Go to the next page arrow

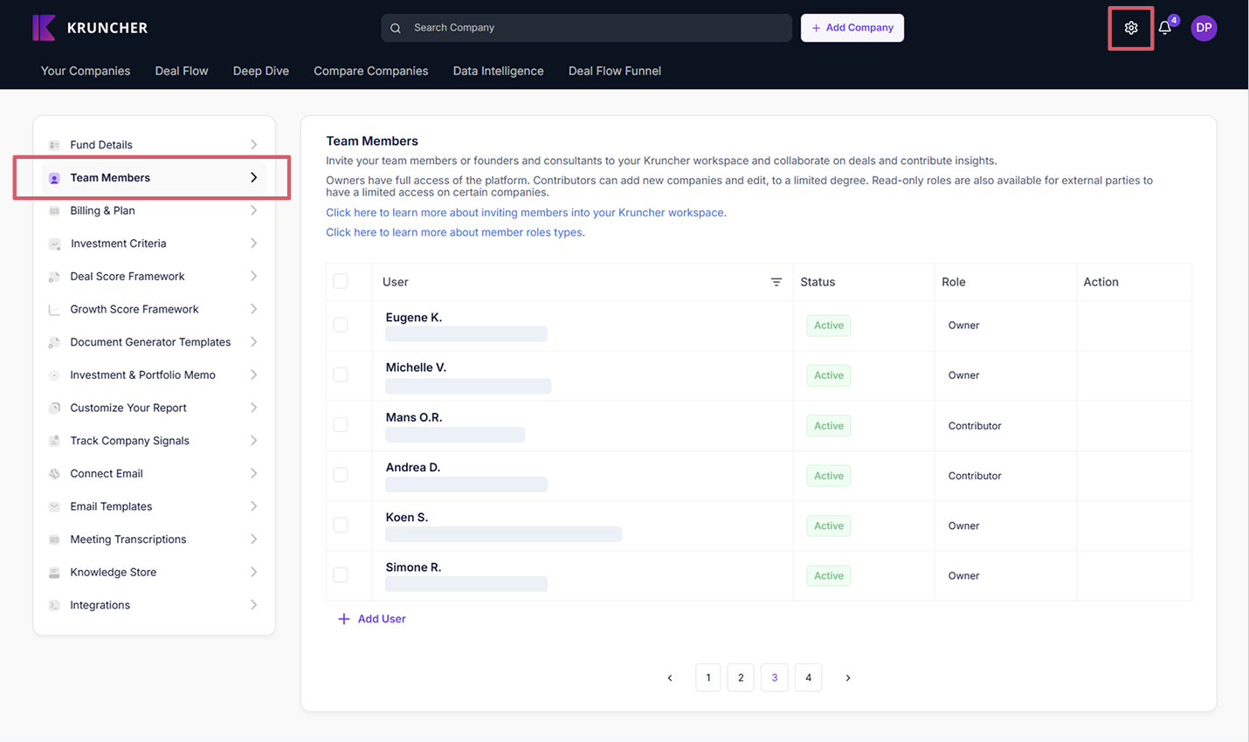847,677
